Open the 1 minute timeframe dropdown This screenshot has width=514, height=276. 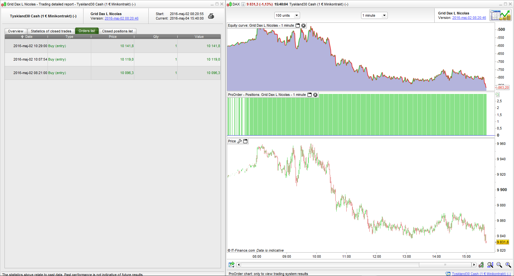click(x=375, y=15)
